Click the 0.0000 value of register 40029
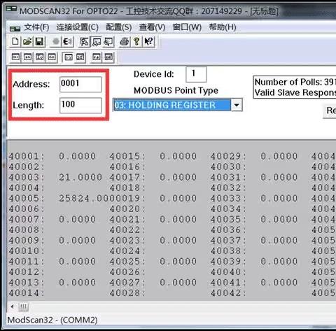 pos(279,156)
